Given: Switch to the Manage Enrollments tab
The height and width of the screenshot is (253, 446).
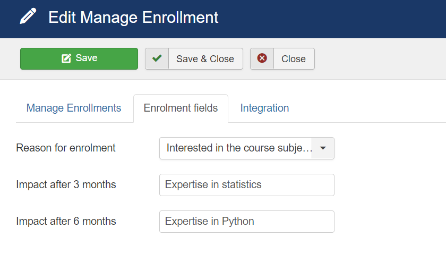Looking at the screenshot, I should pyautogui.click(x=74, y=108).
